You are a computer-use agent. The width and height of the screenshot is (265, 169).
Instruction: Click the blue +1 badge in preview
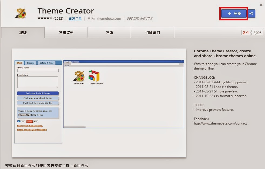[x=19, y=121]
